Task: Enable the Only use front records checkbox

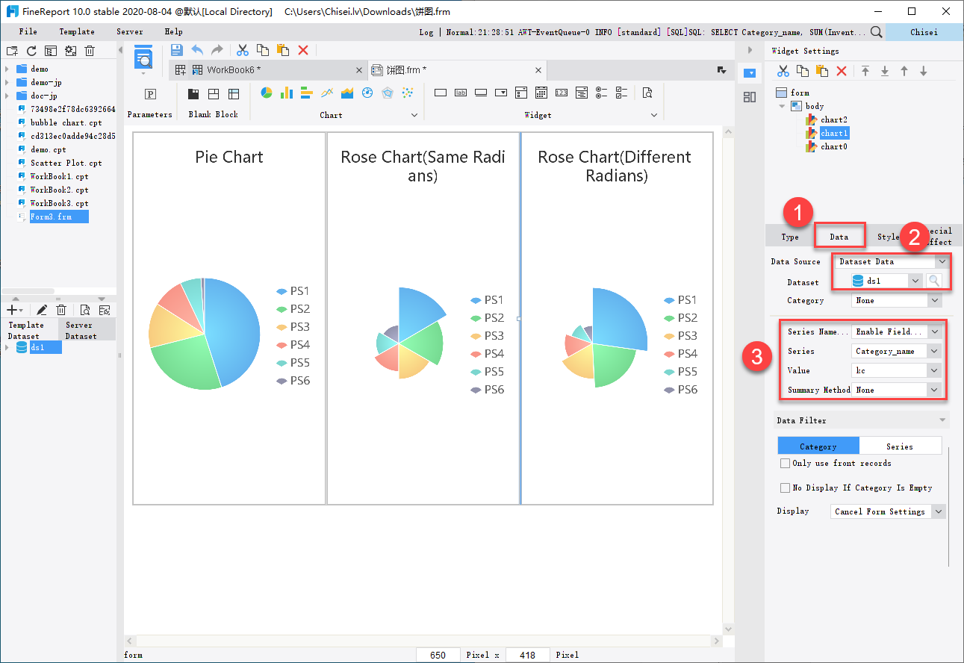Action: pos(785,463)
